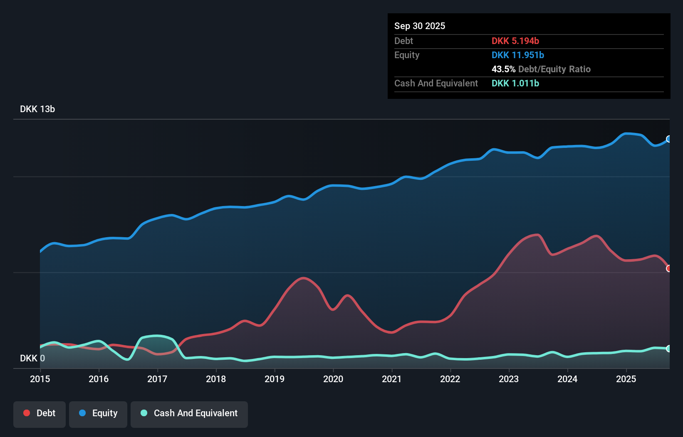The image size is (683, 437).
Task: Click the red DKK 5.194b Debt value
Action: (x=515, y=41)
